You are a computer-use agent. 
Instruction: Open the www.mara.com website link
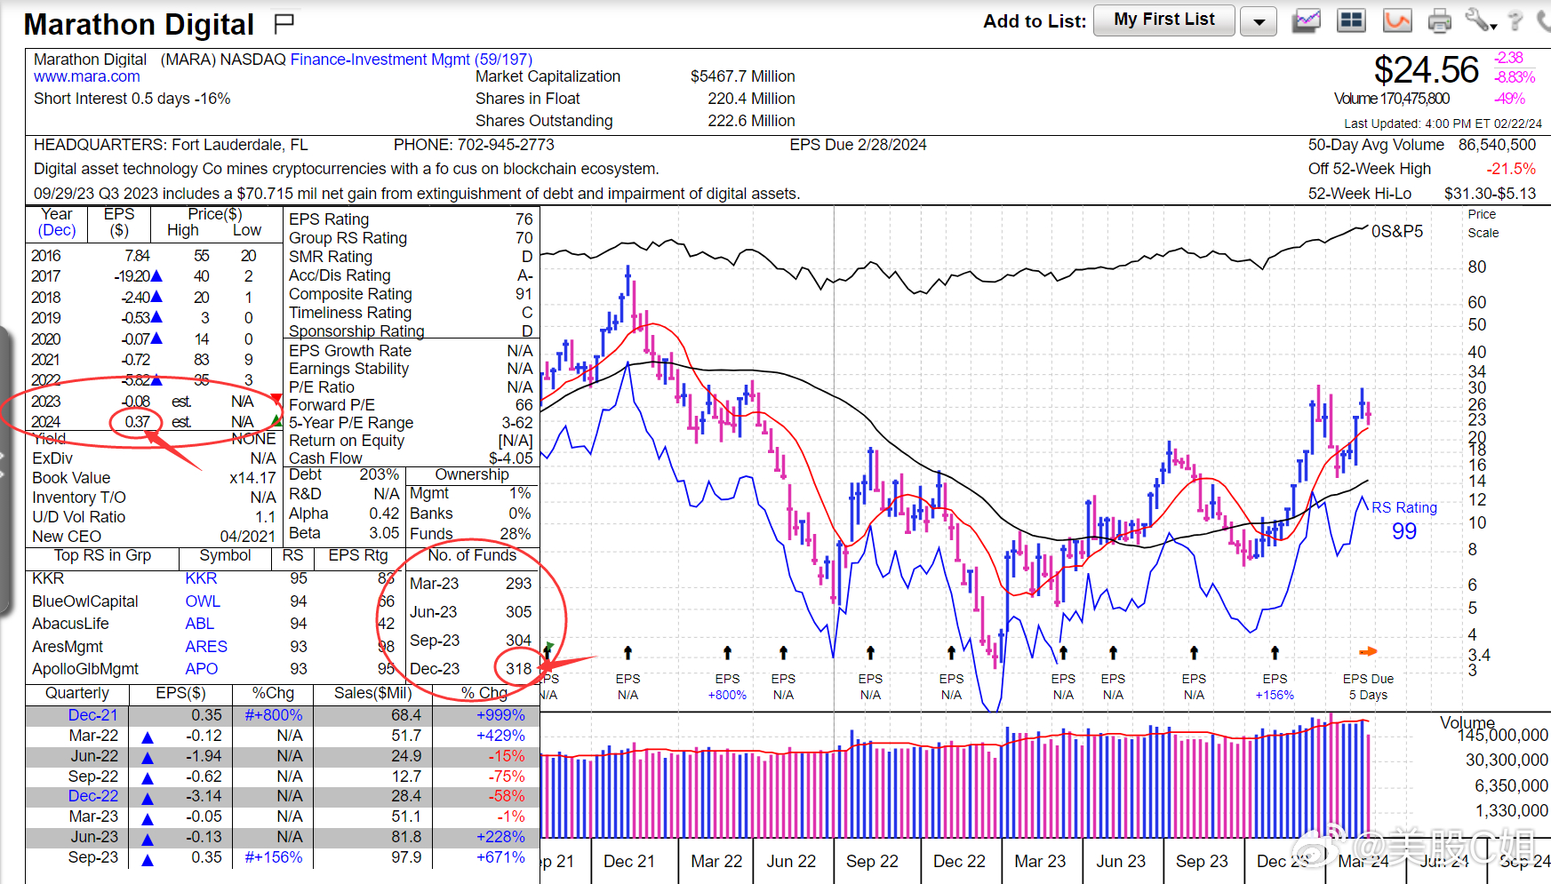point(87,77)
